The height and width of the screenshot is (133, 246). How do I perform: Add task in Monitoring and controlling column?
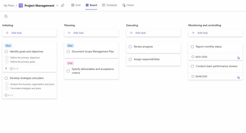coord(215,33)
